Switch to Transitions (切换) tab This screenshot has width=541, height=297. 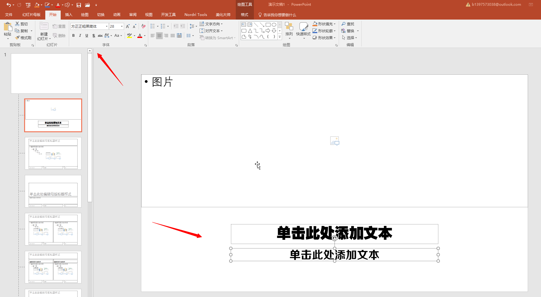pos(101,14)
